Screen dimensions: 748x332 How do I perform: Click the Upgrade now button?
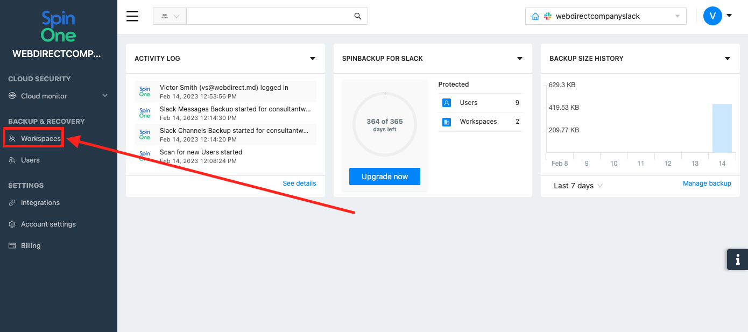pos(384,176)
